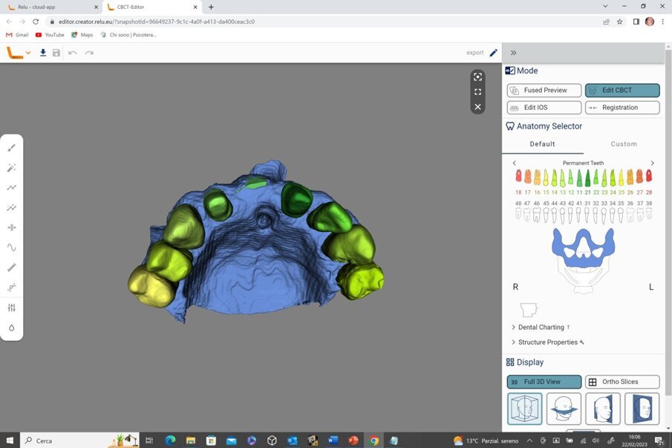Viewport: 672px width, 448px height.
Task: Expand the Structure Properties section
Action: 547,343
